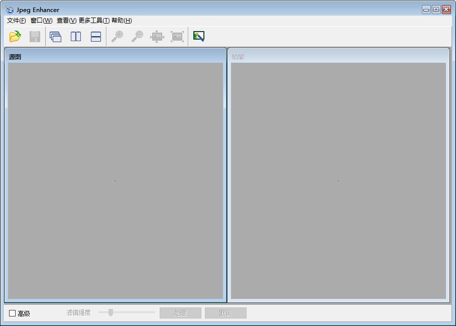Click the fit image to window icon
Screen dimensions: 456x326
[x=157, y=37]
